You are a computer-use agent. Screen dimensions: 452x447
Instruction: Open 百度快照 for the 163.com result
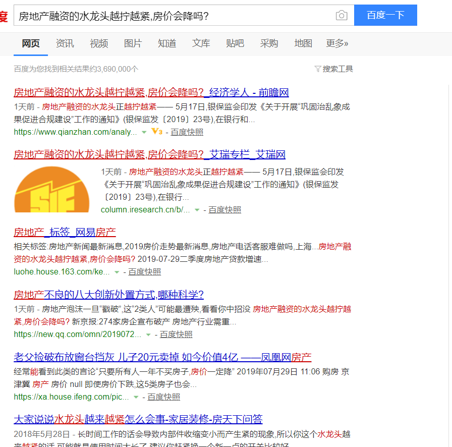point(144,271)
